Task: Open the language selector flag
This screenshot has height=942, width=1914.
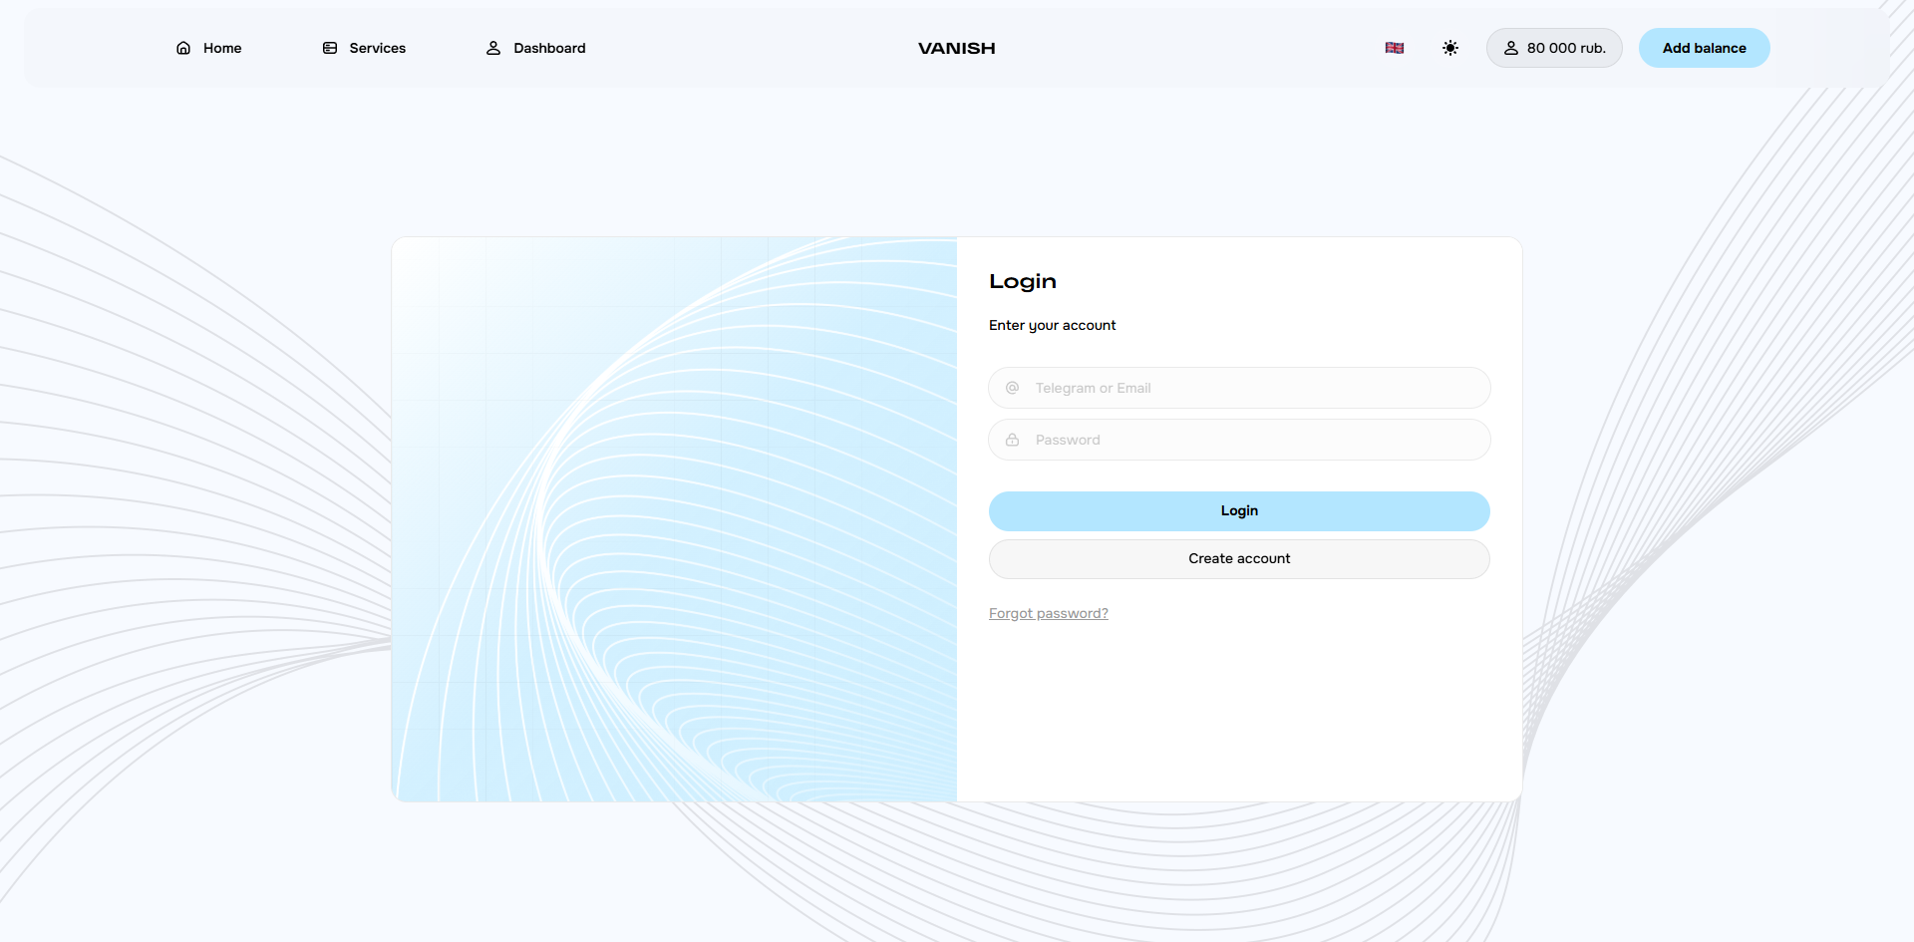Action: coord(1395,48)
